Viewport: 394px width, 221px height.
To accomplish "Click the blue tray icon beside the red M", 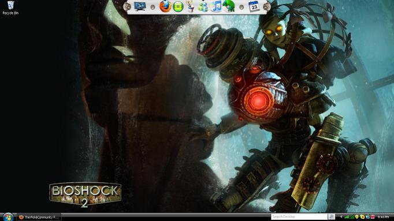I will [367, 217].
